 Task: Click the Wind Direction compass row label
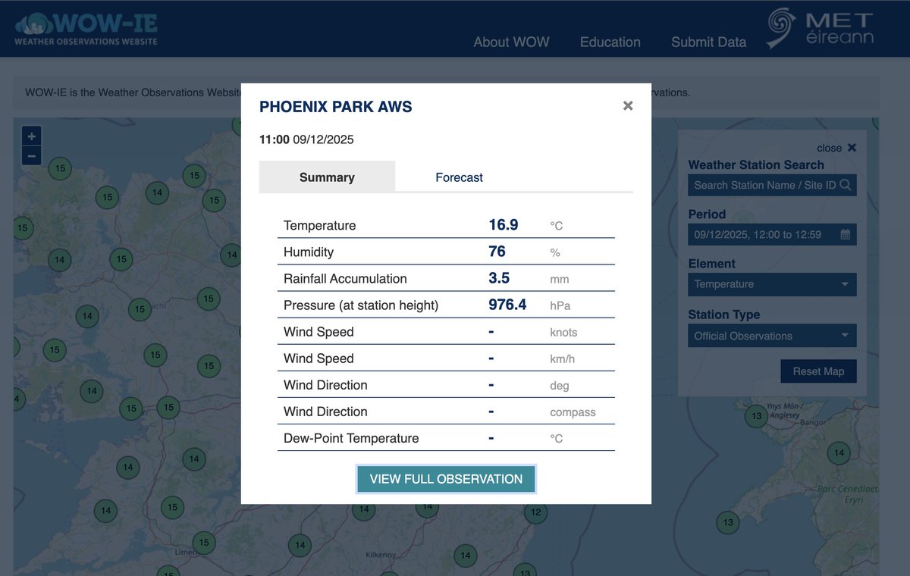tap(325, 412)
